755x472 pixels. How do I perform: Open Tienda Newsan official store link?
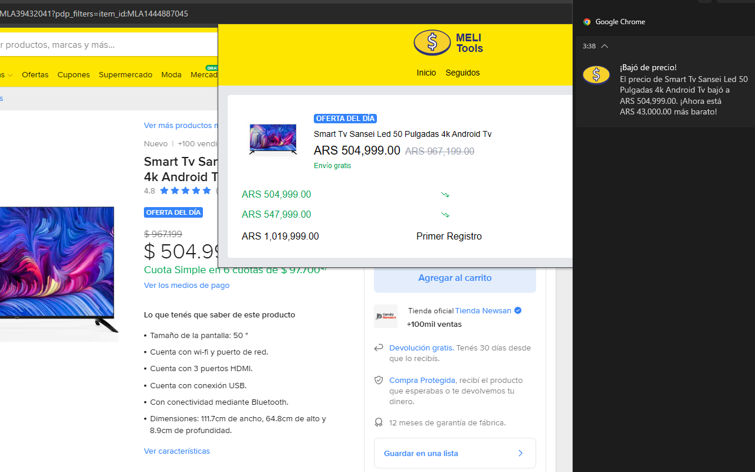click(483, 310)
